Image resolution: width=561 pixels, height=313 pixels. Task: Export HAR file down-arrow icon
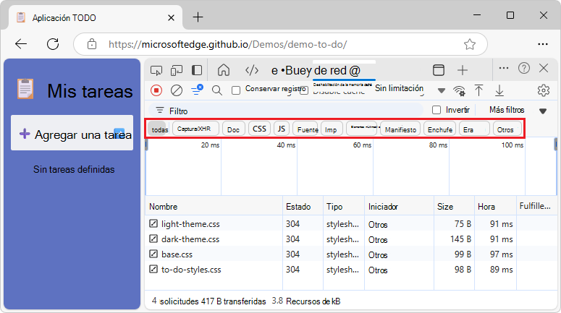coord(499,90)
